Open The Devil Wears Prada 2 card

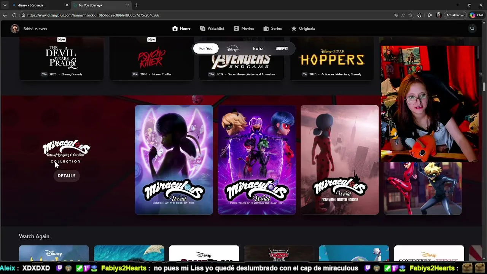pyautogui.click(x=61, y=58)
